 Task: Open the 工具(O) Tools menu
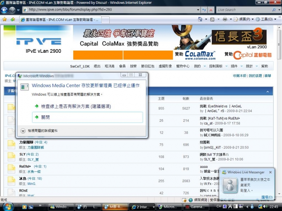click(266, 19)
